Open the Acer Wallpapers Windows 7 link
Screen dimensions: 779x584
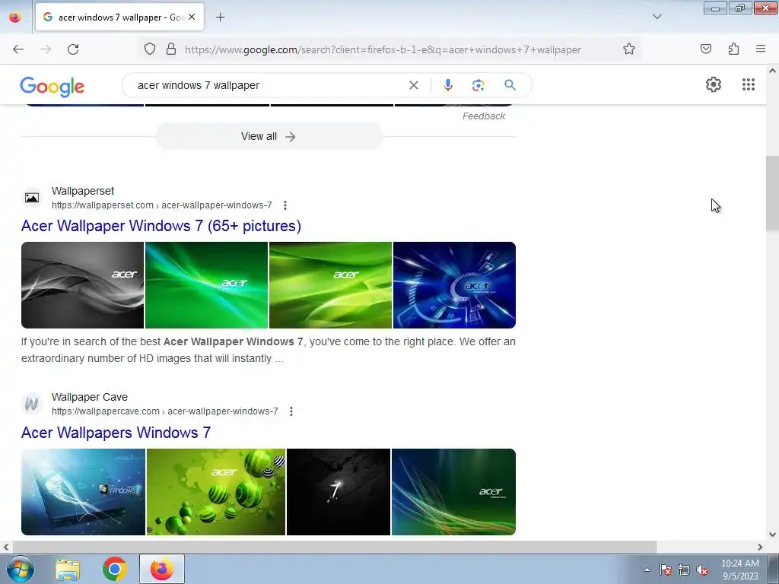[x=116, y=433]
